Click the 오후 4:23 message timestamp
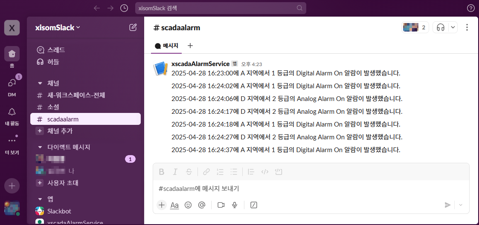The image size is (479, 225). pyautogui.click(x=251, y=64)
